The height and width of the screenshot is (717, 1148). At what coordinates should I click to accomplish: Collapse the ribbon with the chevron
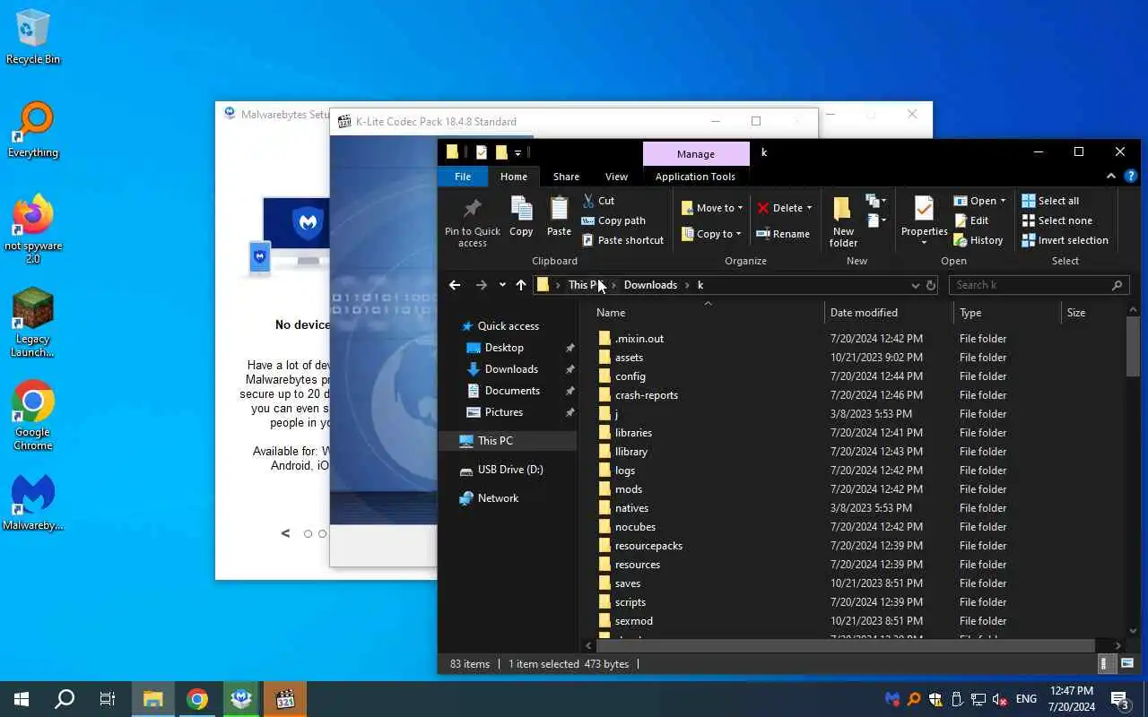click(x=1111, y=177)
